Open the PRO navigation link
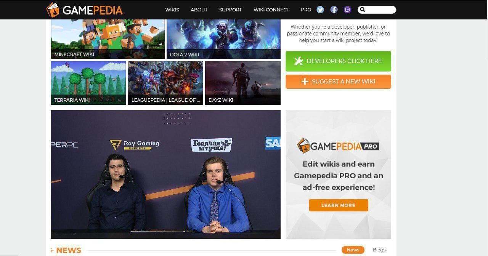Image resolution: width=488 pixels, height=256 pixels. coord(306,10)
